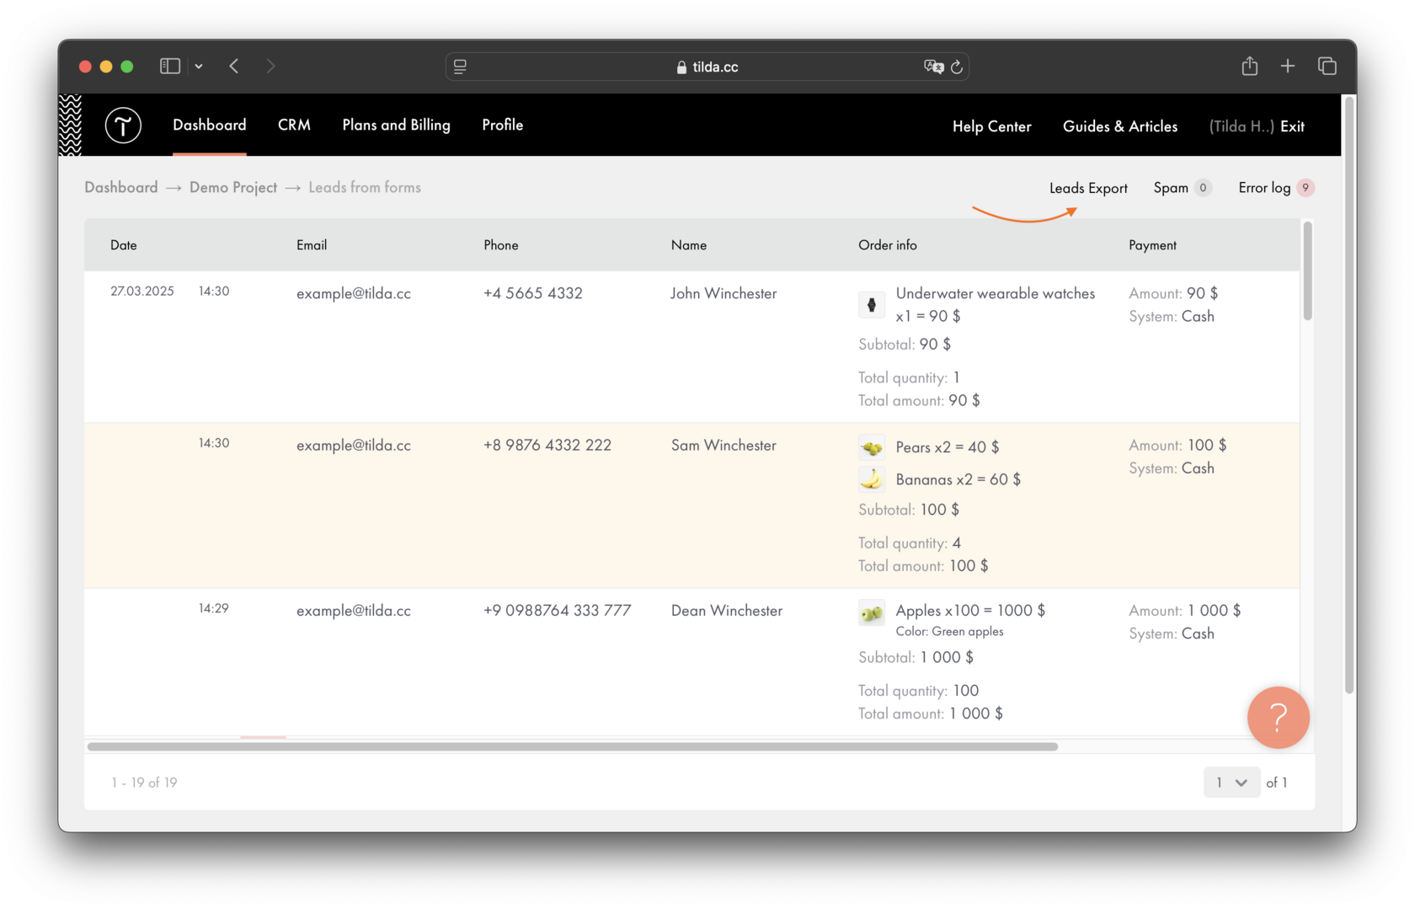Expand the sidebar options chevron
1415x909 pixels.
[x=199, y=66]
